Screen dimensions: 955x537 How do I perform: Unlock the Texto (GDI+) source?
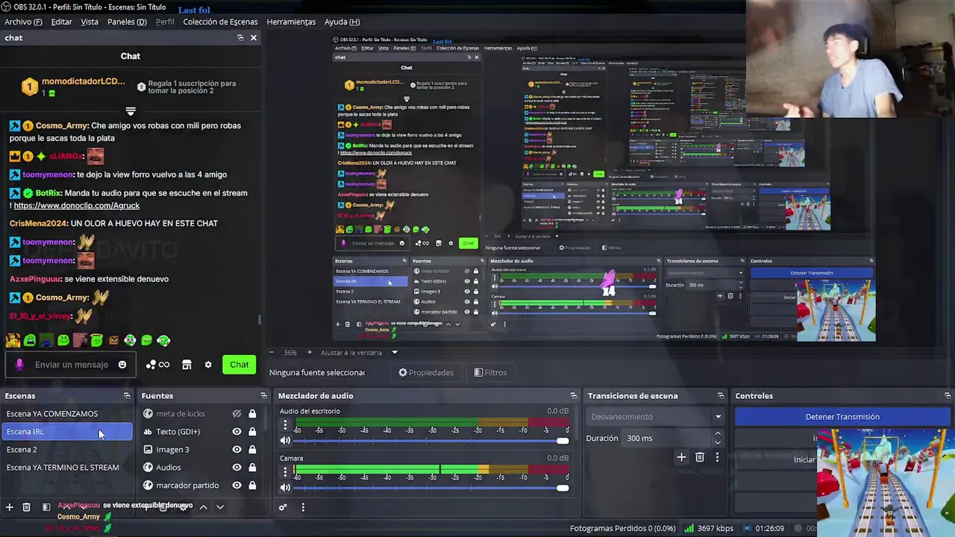tap(252, 432)
